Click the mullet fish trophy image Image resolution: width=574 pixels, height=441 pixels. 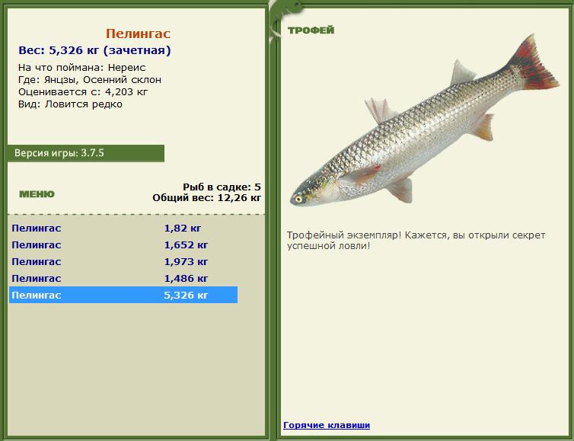425,121
